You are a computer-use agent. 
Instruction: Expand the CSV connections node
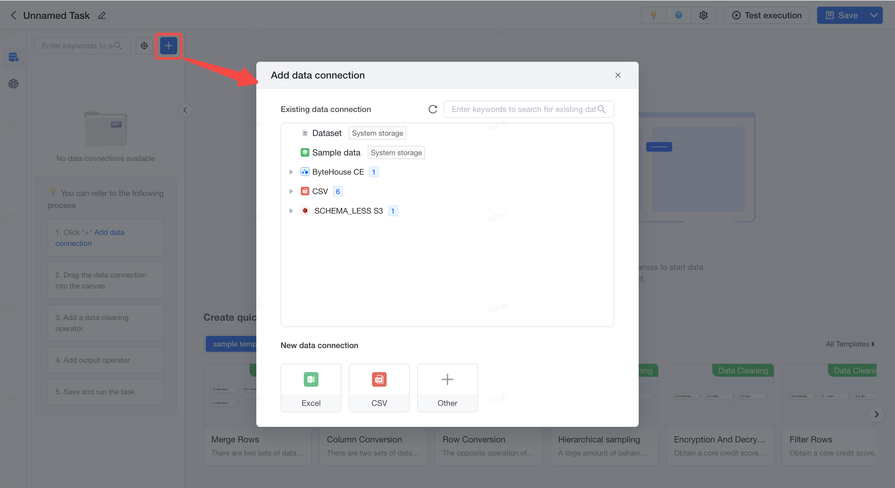(x=291, y=191)
